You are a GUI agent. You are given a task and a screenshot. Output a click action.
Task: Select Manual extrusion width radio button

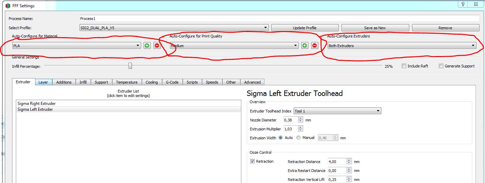coord(298,138)
